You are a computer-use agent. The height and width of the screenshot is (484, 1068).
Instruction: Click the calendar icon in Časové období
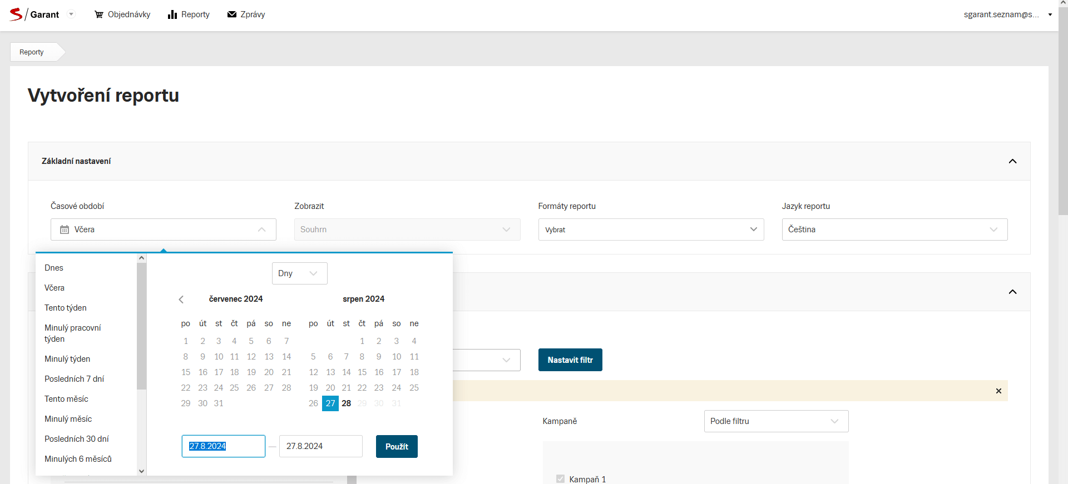(x=65, y=229)
